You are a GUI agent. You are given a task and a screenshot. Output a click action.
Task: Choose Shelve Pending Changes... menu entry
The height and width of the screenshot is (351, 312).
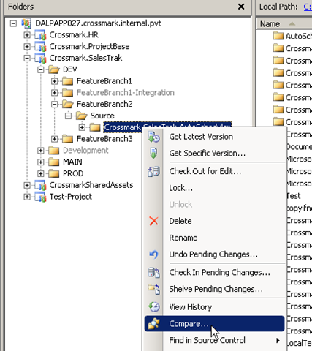[214, 289]
